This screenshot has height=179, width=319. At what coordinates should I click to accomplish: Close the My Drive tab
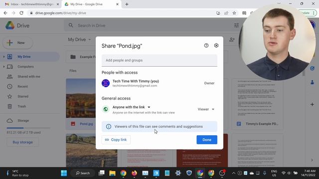coord(117,4)
